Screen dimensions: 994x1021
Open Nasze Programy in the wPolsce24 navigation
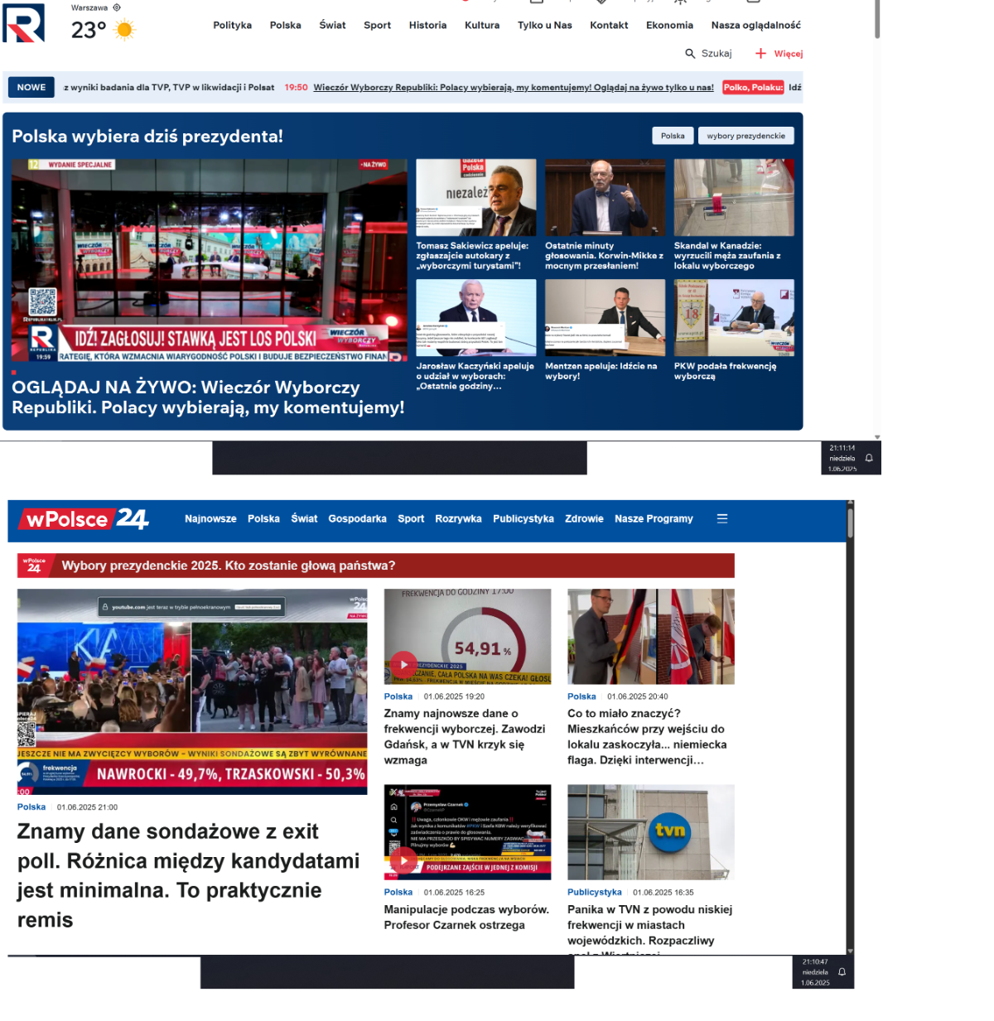[654, 519]
